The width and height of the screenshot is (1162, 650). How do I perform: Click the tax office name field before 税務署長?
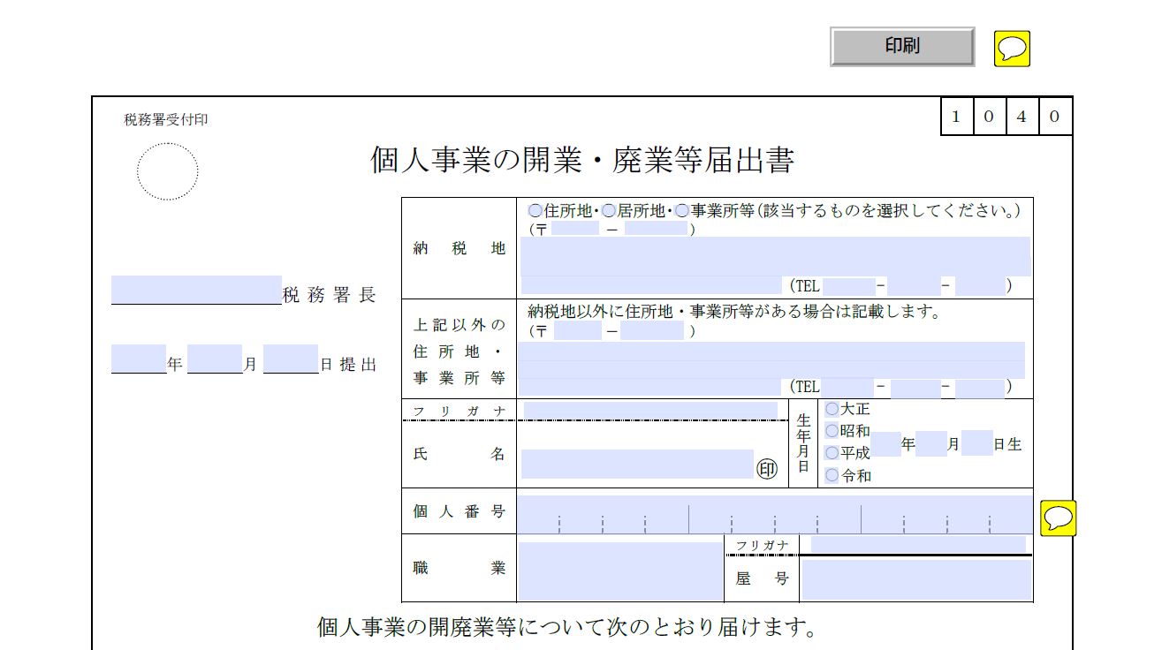[x=196, y=290]
